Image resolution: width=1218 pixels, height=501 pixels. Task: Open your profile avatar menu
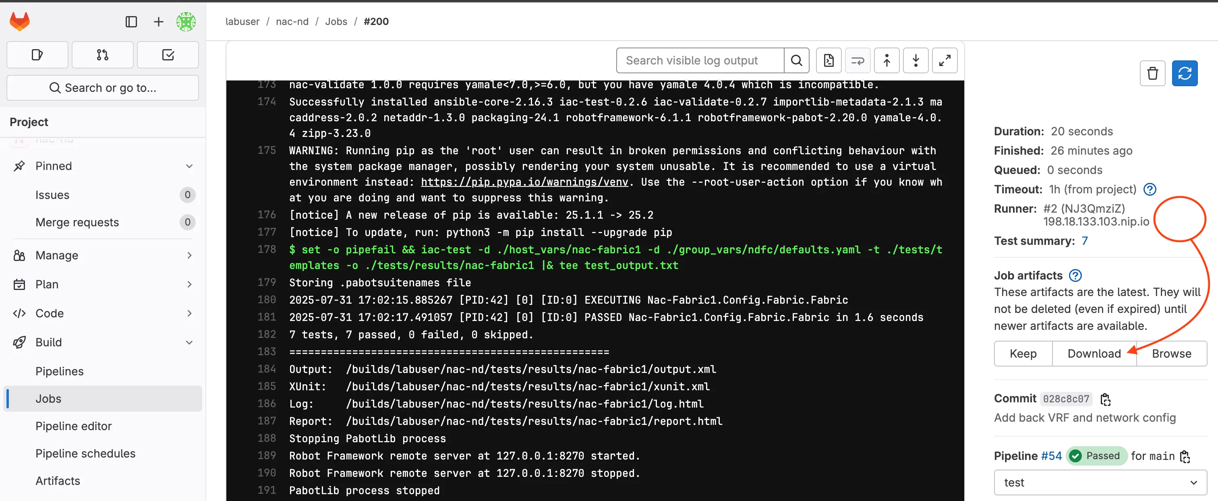coord(186,22)
